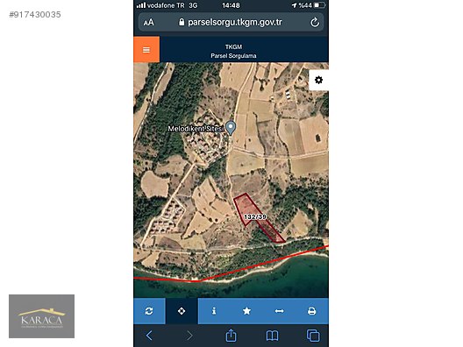
Task: Open the Safari share sheet icon
Action: pos(231,336)
